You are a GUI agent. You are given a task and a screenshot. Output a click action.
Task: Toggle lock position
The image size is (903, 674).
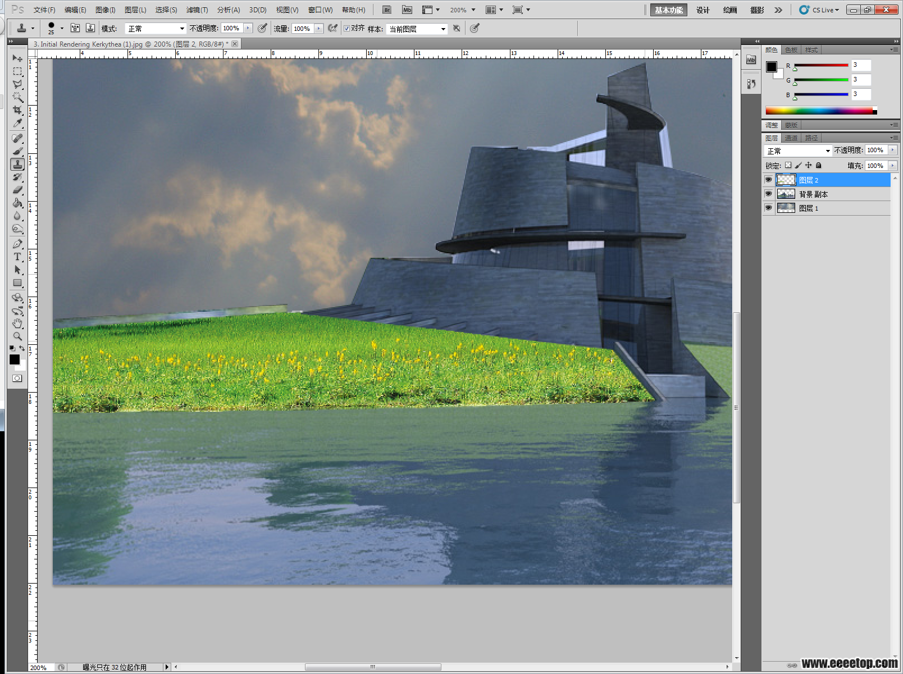coord(808,165)
